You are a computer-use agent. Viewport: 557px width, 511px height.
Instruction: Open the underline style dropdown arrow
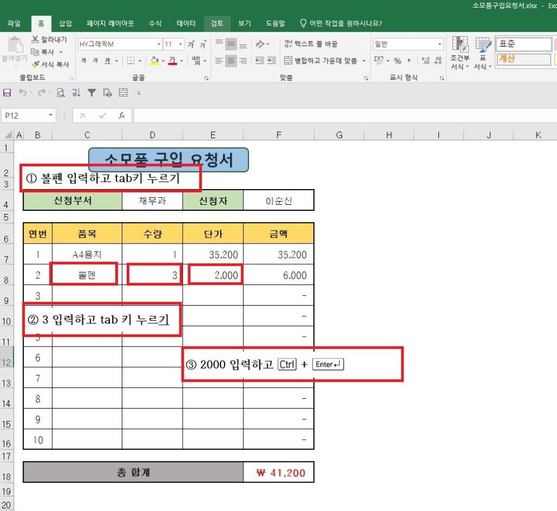pos(116,61)
